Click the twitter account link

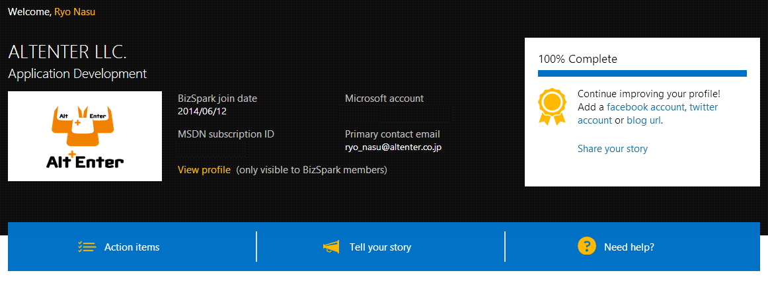point(648,113)
